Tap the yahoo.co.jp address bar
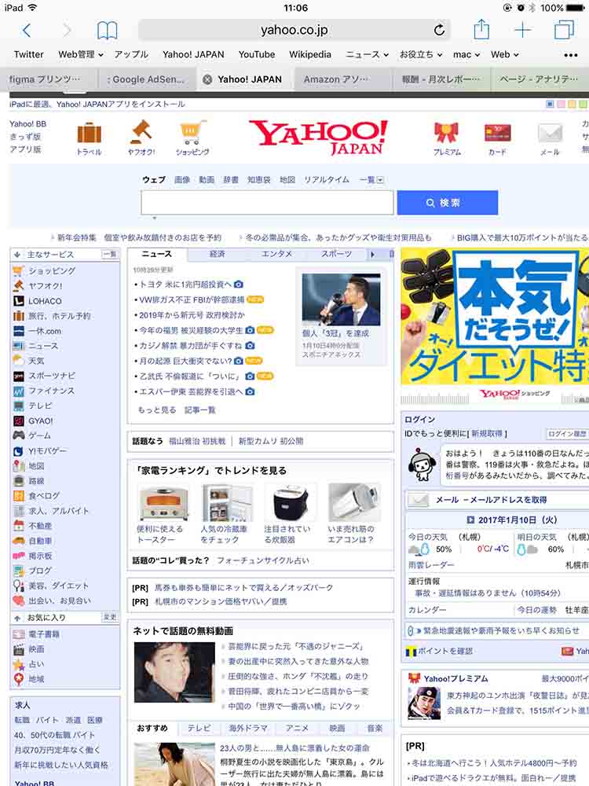The width and height of the screenshot is (589, 786). coord(294,30)
